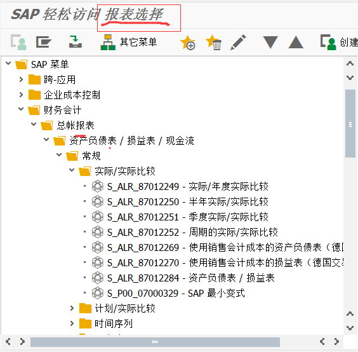This screenshot has width=358, height=352.
Task: Collapse the 实际/实际比较 folder
Action: click(x=72, y=170)
